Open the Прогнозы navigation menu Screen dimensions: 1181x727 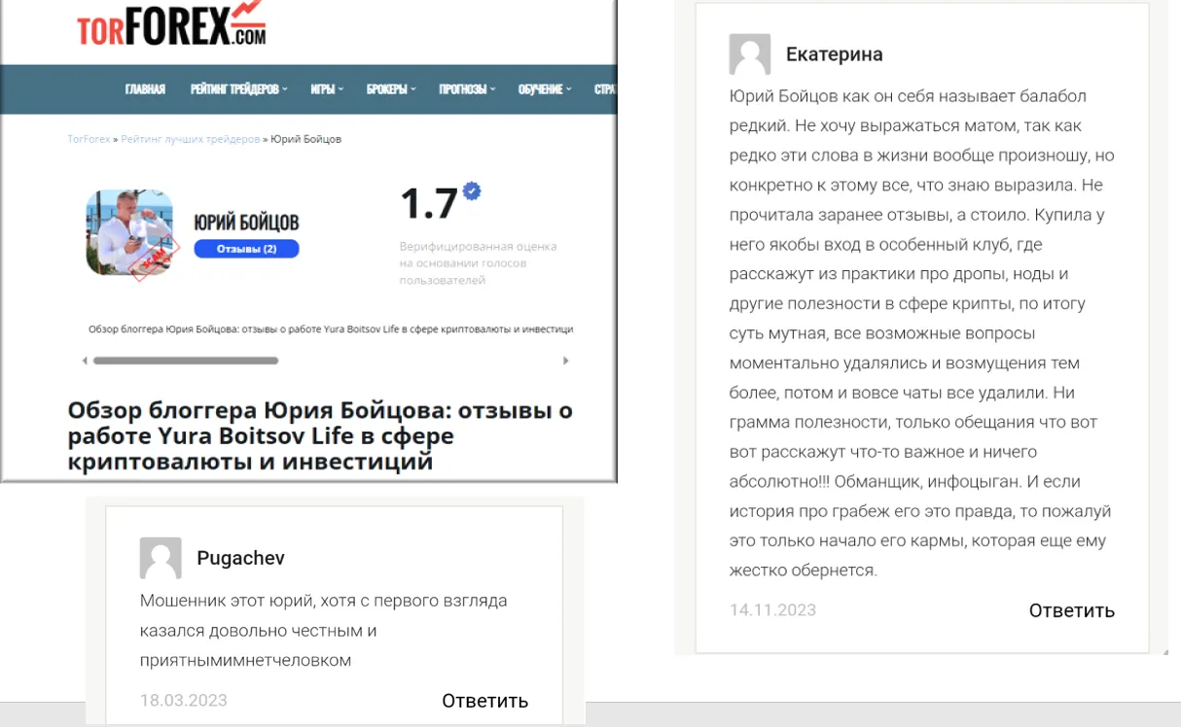(467, 89)
